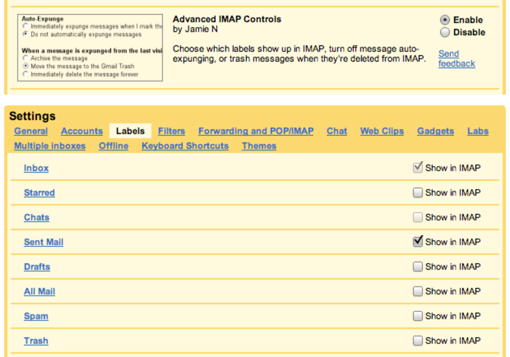Switch to the Accounts tab

click(x=82, y=131)
